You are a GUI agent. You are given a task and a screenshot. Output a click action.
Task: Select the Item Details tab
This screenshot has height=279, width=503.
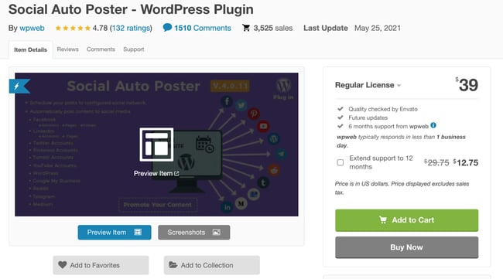point(30,49)
